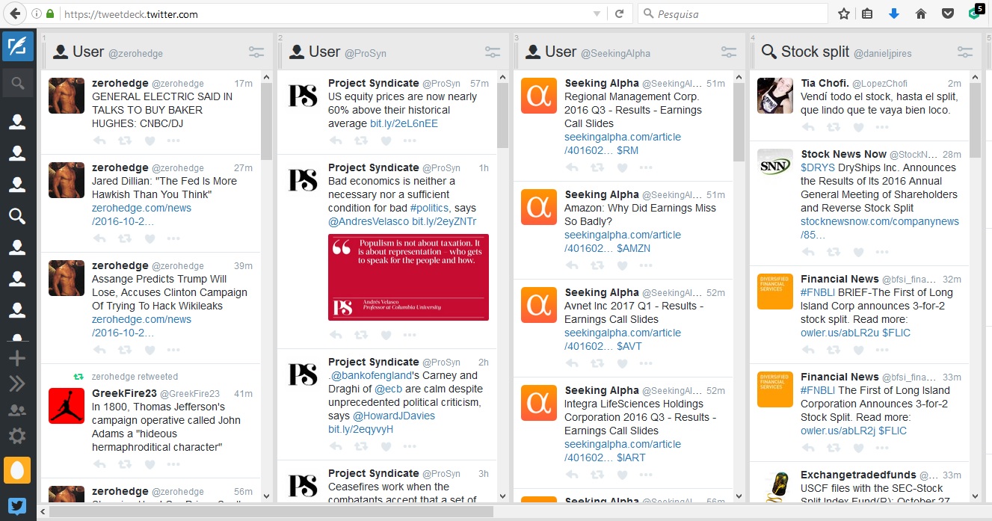The image size is (992, 521).
Task: Click the horizontal columns scrollbar
Action: tap(271, 512)
